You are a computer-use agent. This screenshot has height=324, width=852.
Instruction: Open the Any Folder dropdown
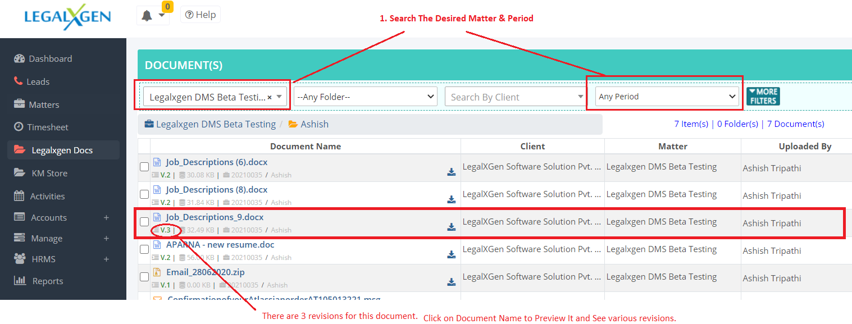[366, 97]
